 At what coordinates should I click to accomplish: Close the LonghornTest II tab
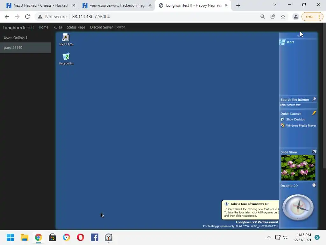pos(226,6)
